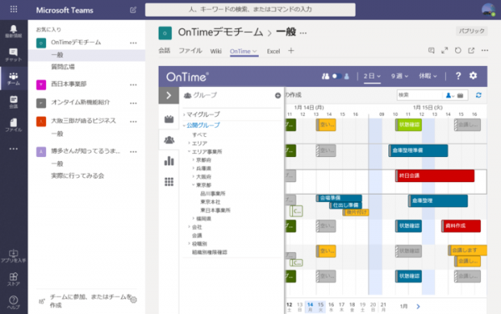The image size is (501, 314).
Task: Go to next dates with bottom arrow
Action: click(x=418, y=306)
